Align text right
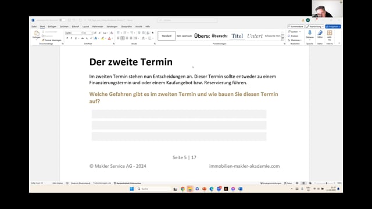Screen dimensions: 372x209 [x=127, y=38]
